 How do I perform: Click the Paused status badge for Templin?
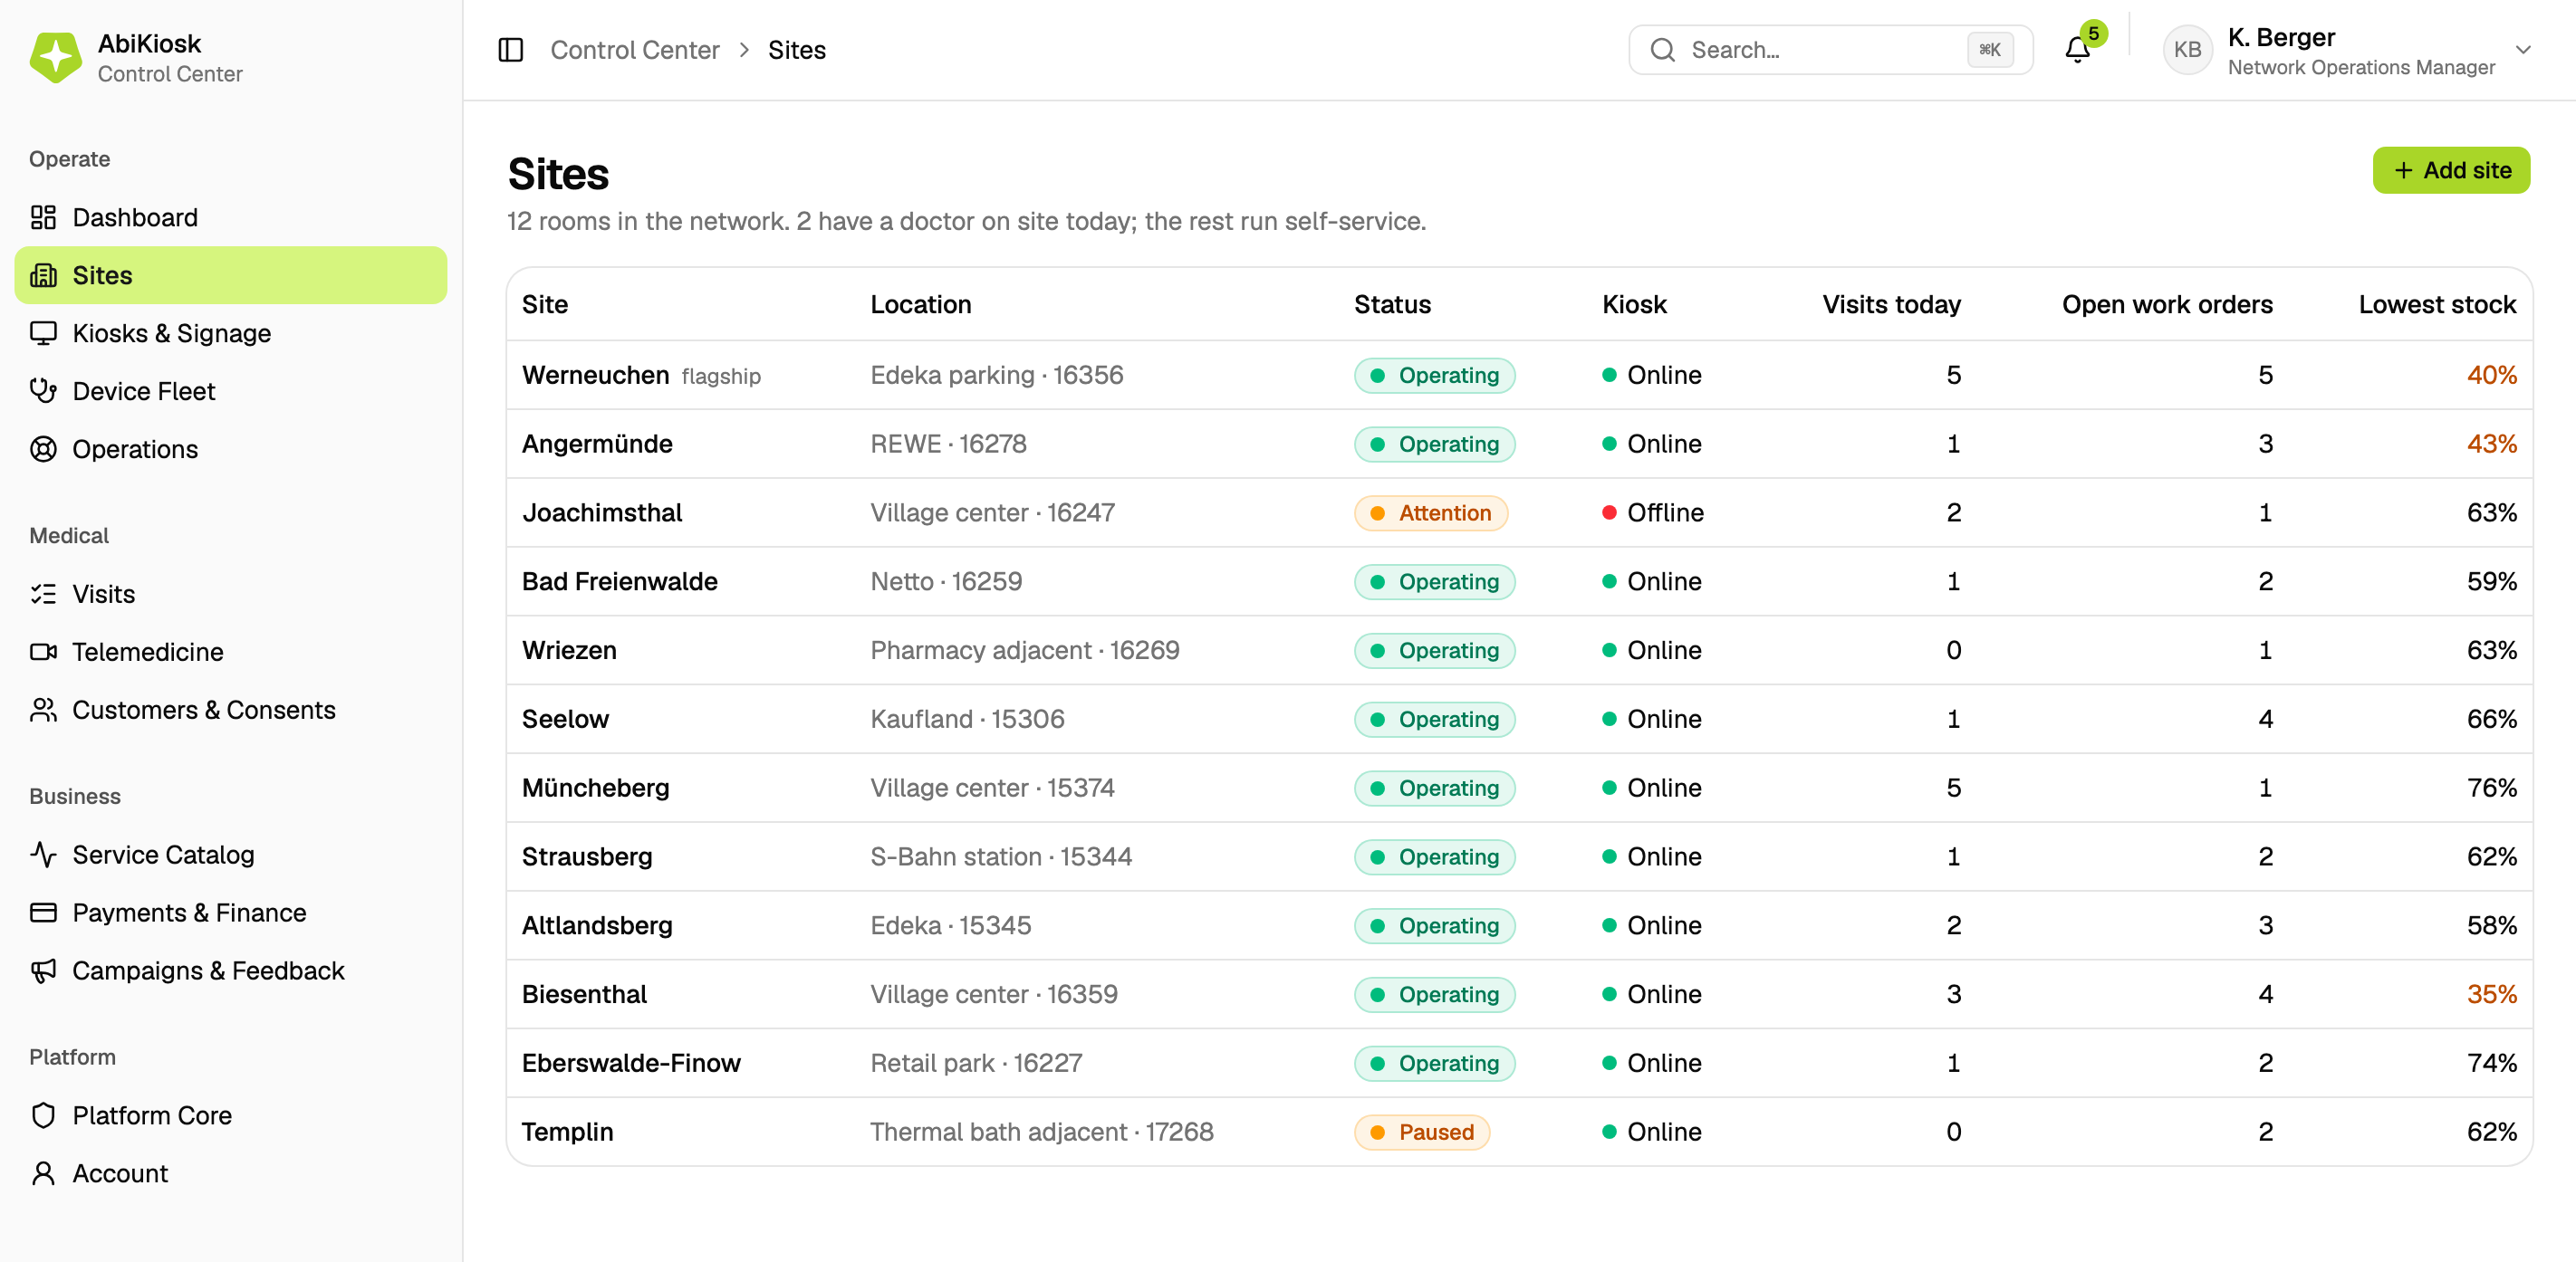(x=1421, y=1133)
